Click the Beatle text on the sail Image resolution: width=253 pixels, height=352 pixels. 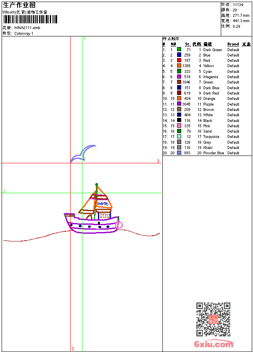click(103, 203)
